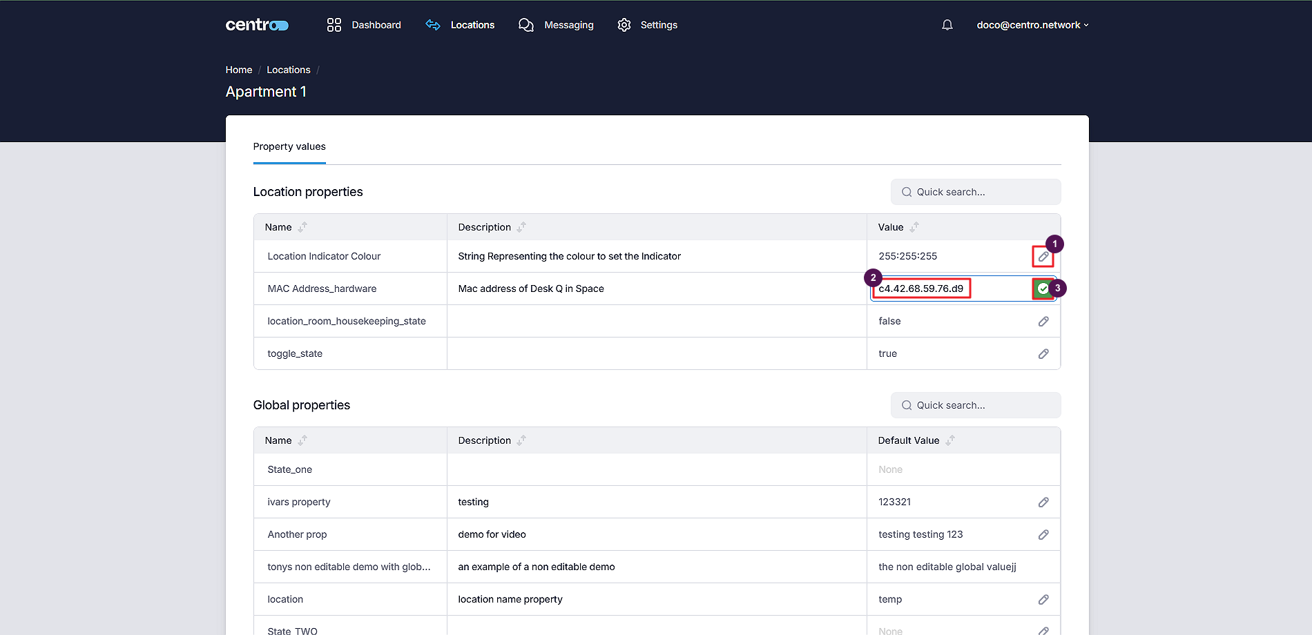Click the location name property description
This screenshot has height=635, width=1312.
click(x=510, y=599)
